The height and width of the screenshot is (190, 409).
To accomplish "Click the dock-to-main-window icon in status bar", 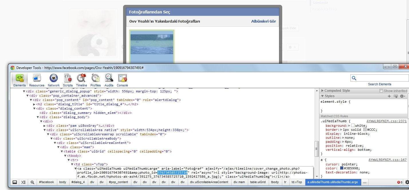I will pos(15,182).
